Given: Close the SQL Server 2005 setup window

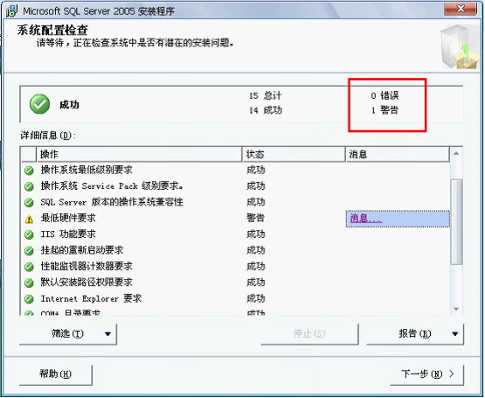Looking at the screenshot, I should click(x=461, y=9).
